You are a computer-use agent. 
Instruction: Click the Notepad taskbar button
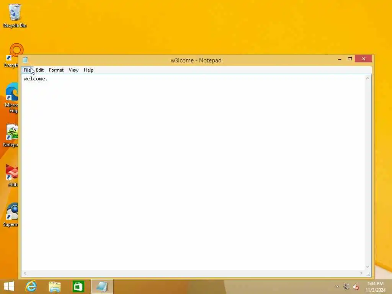coord(102,286)
